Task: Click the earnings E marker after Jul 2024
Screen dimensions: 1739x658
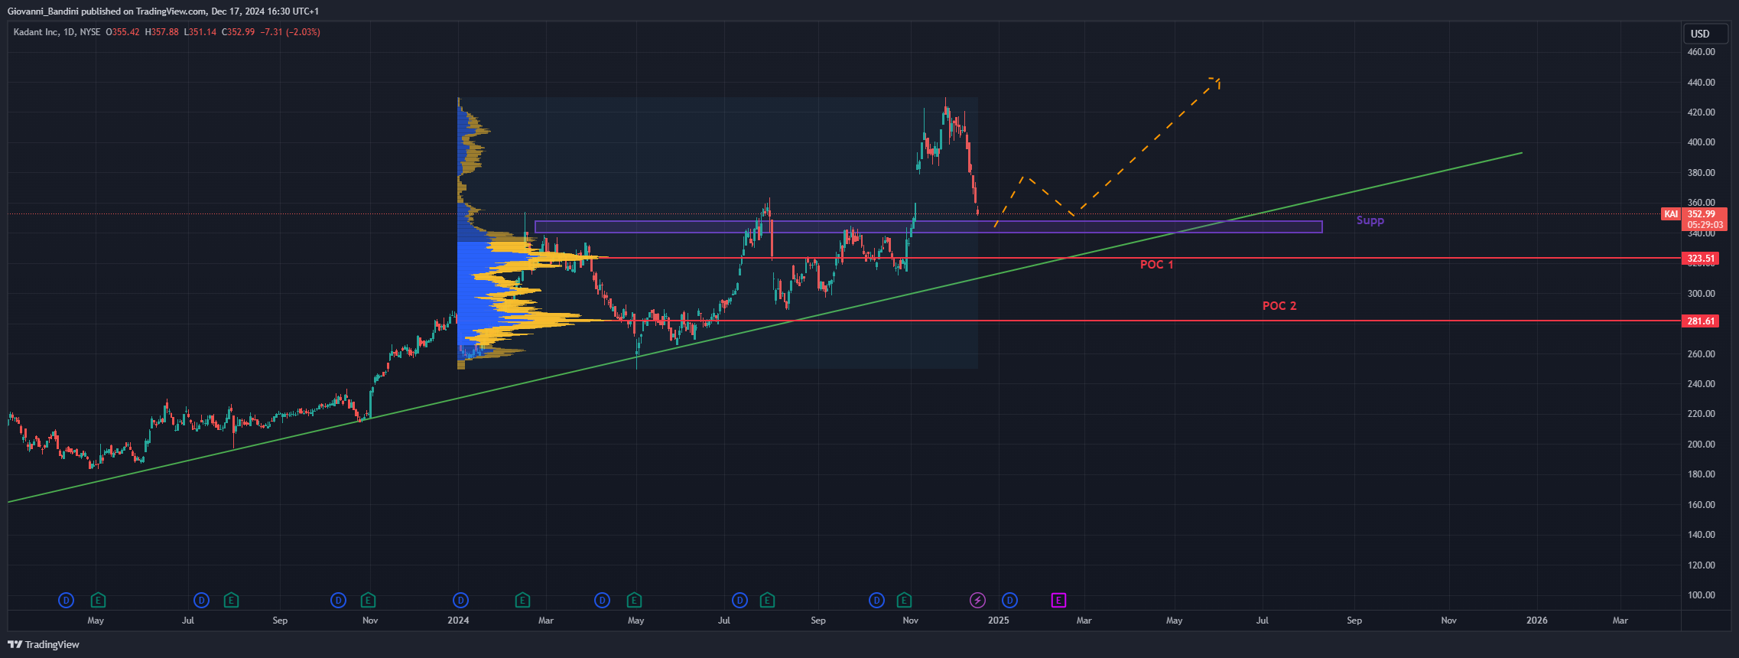Action: tap(767, 601)
